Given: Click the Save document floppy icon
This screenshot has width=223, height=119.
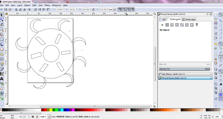Looking at the screenshot, I should (x=216, y=23).
